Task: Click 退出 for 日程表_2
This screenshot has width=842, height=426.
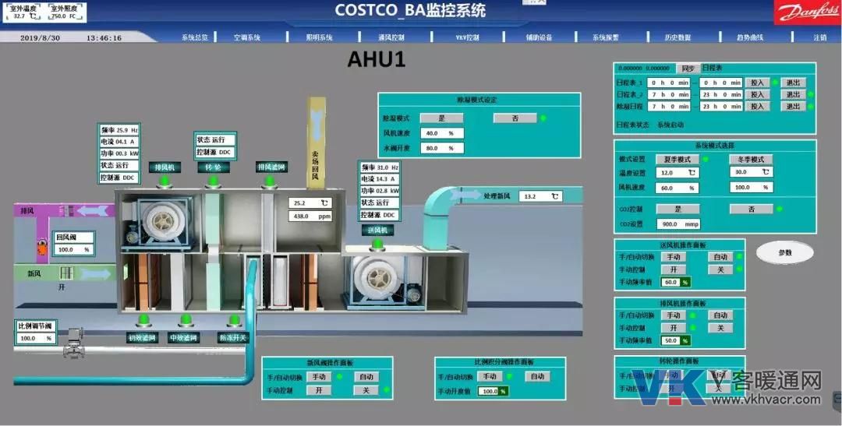Action: 793,94
